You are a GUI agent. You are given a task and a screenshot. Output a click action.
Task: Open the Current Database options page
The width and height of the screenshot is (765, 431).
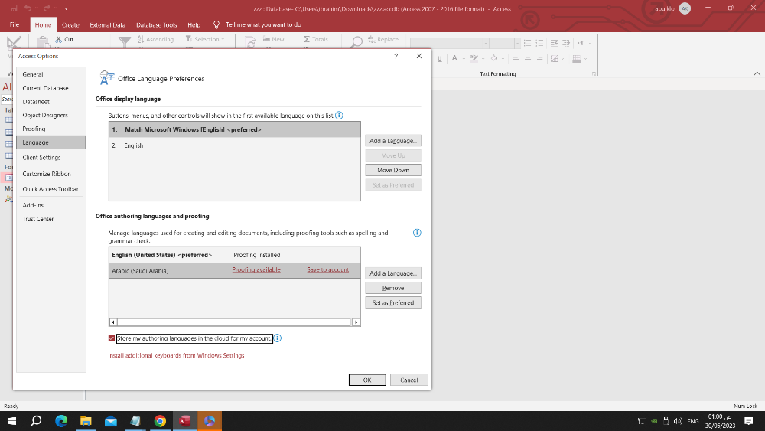(45, 88)
